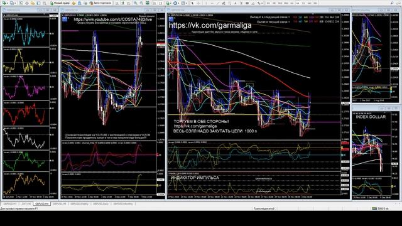Select the equidistant channel tool
Image resolution: width=402 pixels, height=226 pixels.
(224, 3)
